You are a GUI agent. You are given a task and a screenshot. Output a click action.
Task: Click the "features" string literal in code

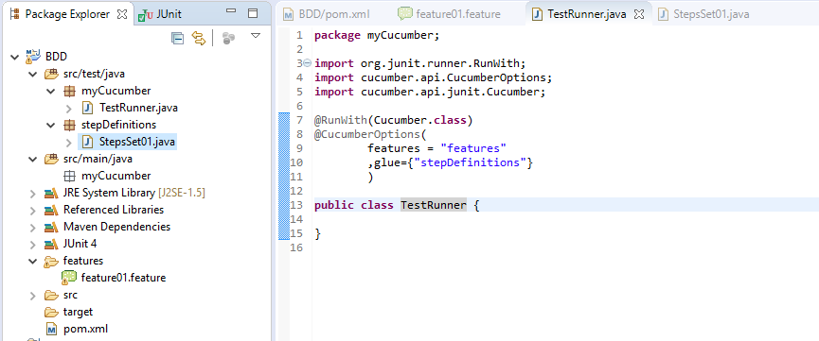[x=473, y=148]
